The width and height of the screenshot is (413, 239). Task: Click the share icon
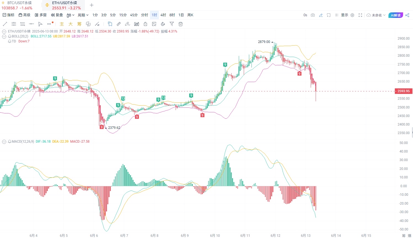pos(407,15)
